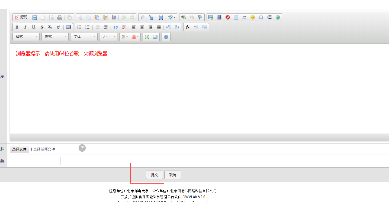Insert Flash object icon
Image resolution: width=389 pixels, height=202 pixels.
click(228, 17)
